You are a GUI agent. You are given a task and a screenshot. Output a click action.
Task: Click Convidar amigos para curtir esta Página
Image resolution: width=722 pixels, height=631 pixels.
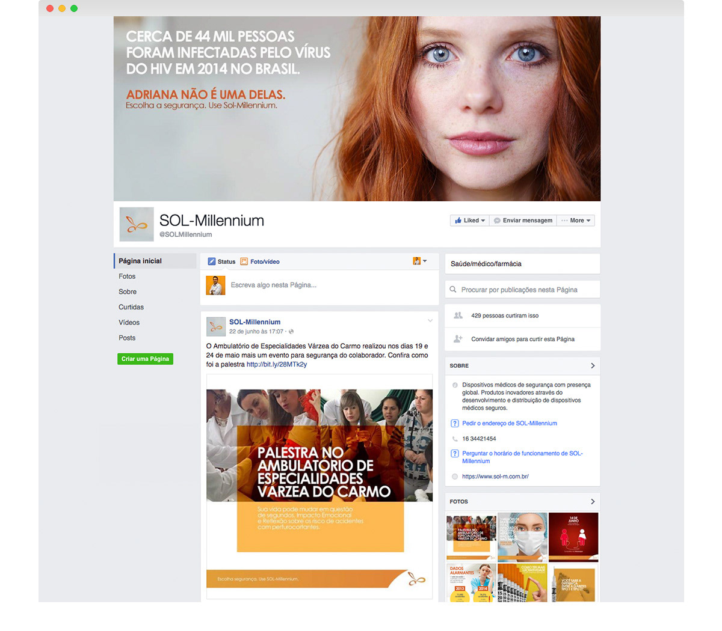pos(523,339)
